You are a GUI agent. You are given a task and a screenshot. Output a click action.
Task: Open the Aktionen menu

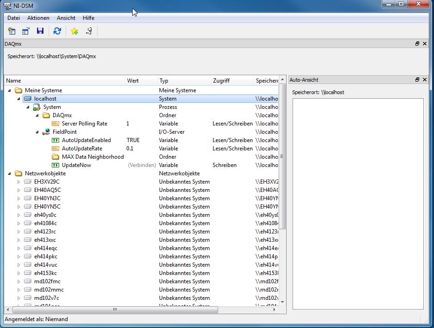coord(38,18)
